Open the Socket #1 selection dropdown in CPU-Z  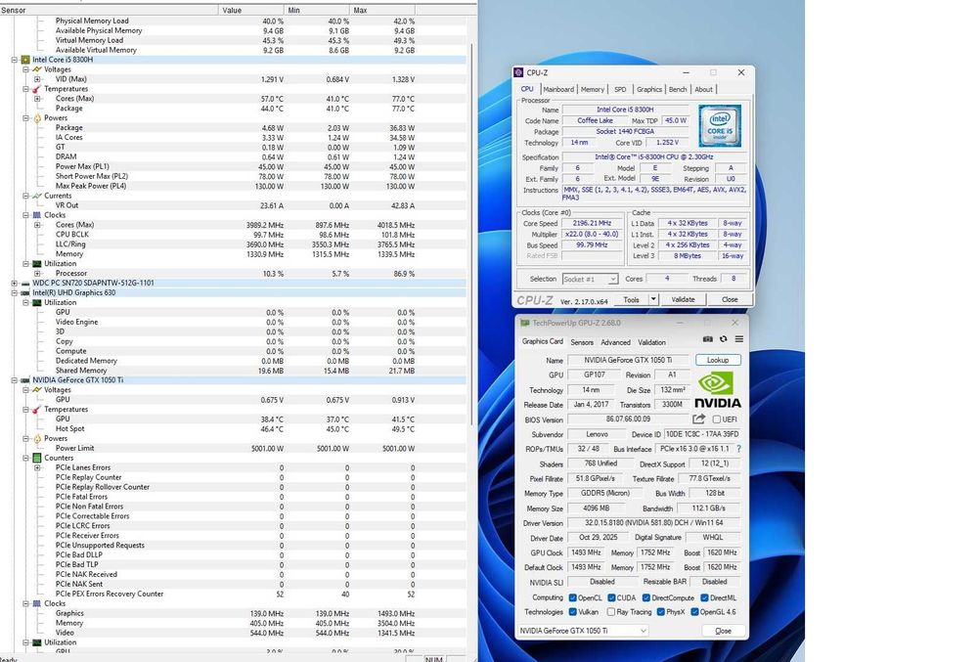click(612, 280)
